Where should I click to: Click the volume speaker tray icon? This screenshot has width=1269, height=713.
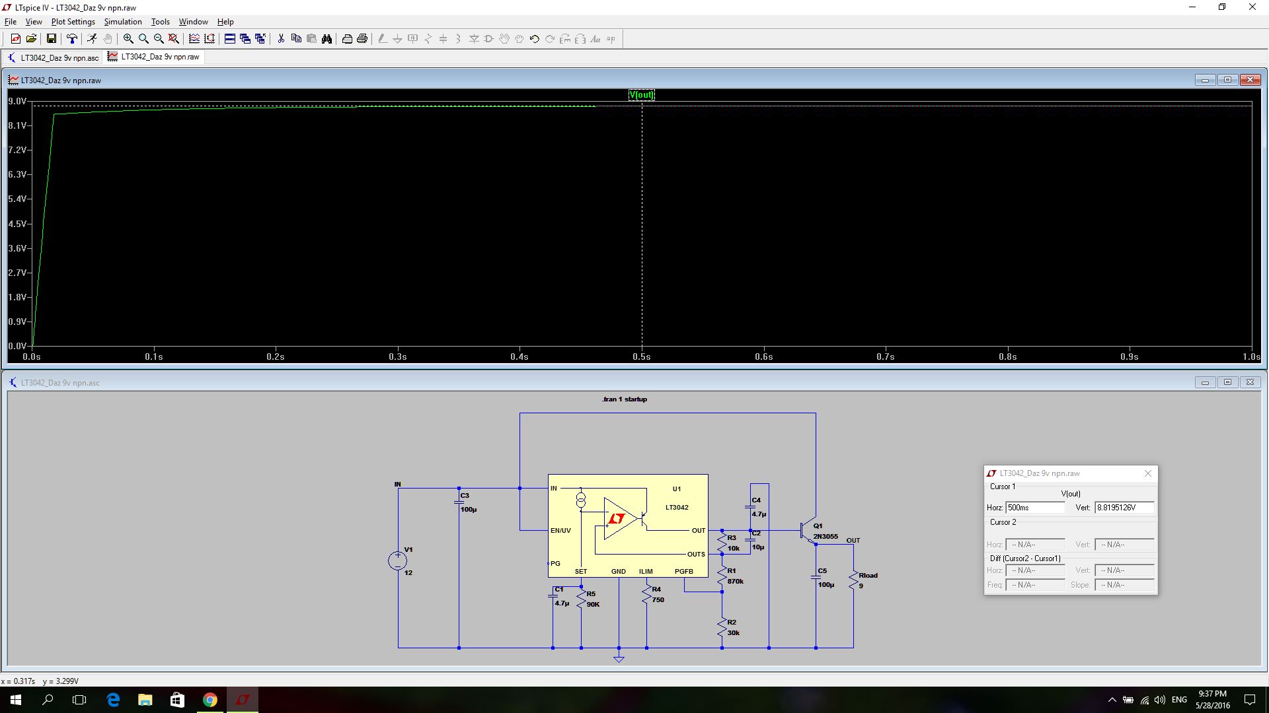click(1160, 700)
